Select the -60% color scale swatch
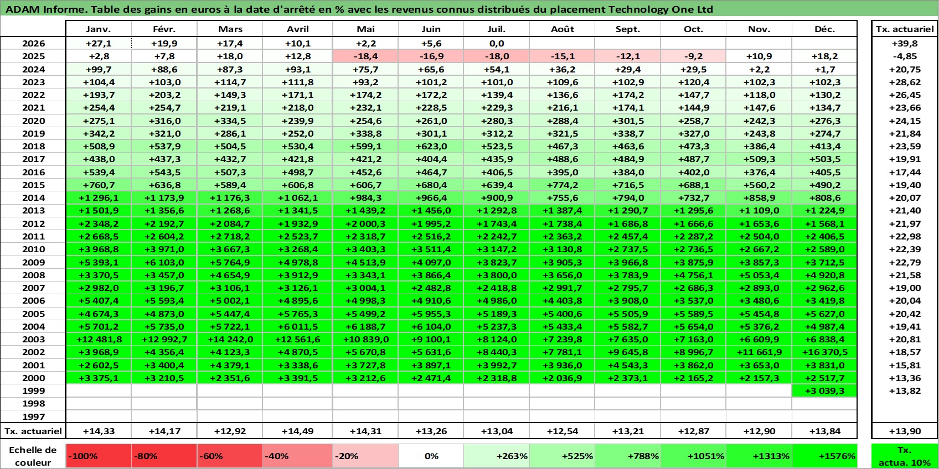This screenshot has height=469, width=939. 230,456
